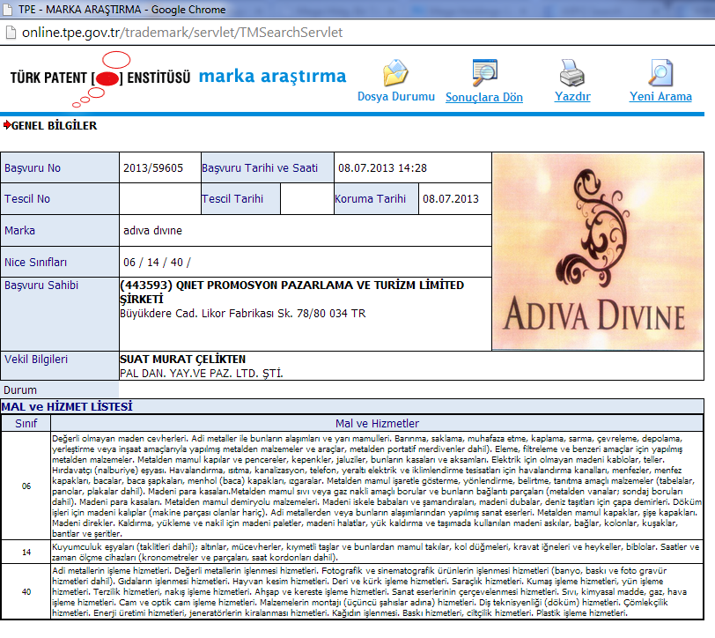Click the GENEL BİLGİLER section title
The image size is (715, 638).
point(55,125)
